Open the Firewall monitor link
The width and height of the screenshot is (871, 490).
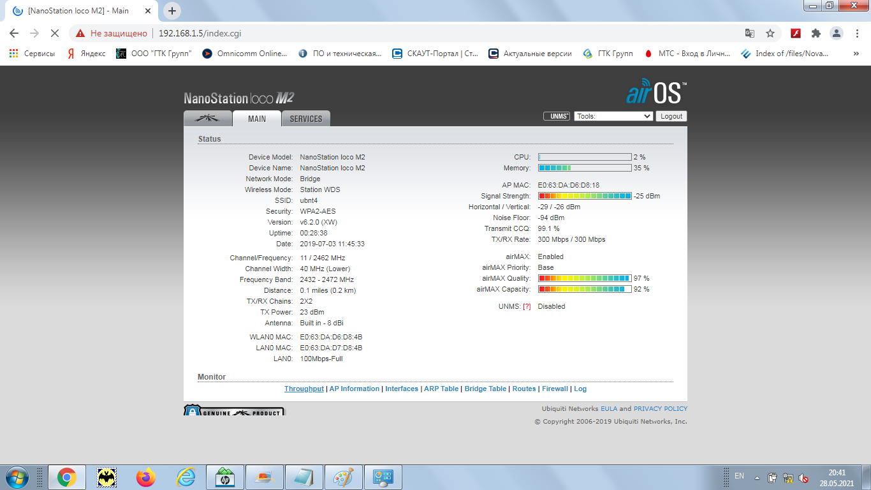(555, 389)
